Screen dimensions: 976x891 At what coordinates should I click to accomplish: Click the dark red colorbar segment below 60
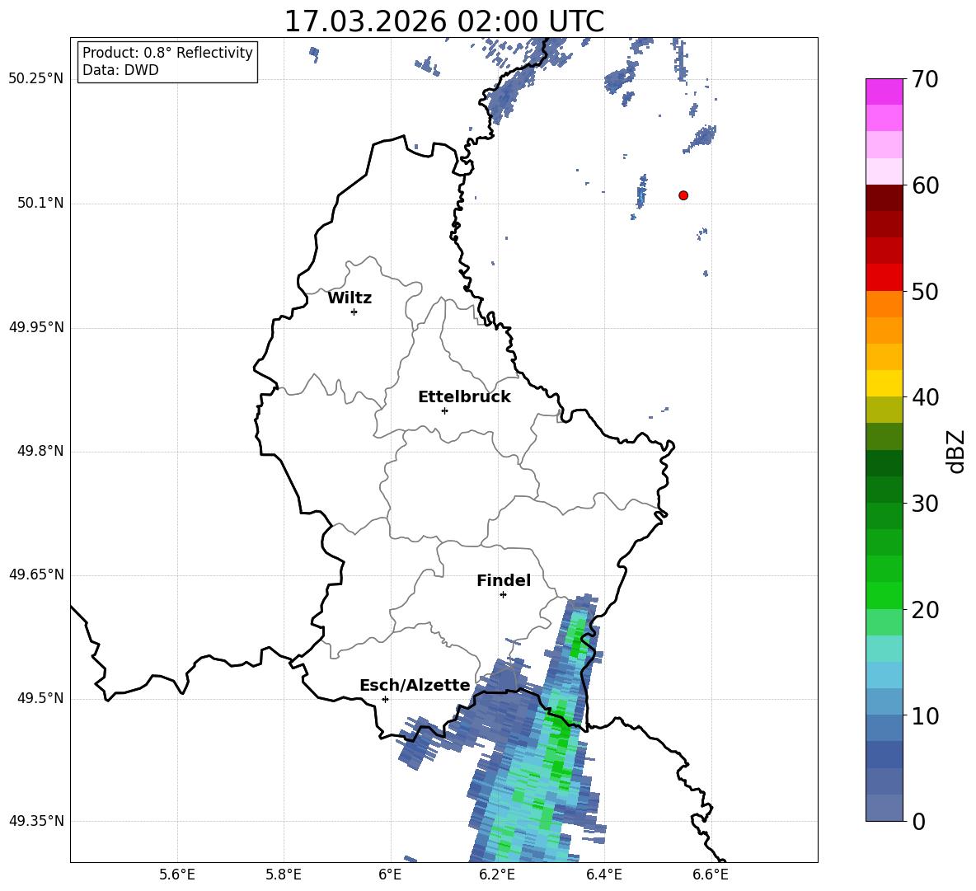[x=884, y=198]
